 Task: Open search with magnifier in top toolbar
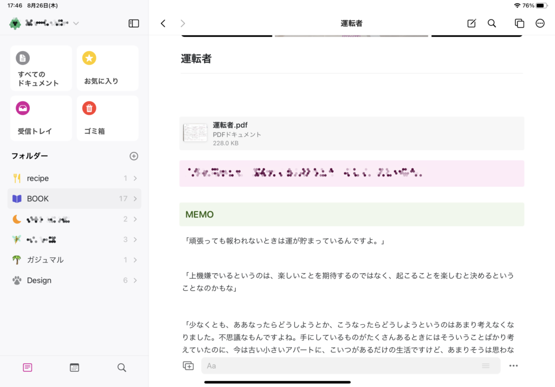(x=492, y=23)
